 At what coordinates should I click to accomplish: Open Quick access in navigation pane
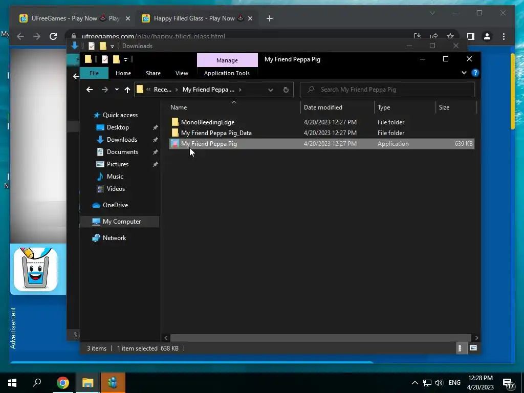pyautogui.click(x=120, y=115)
